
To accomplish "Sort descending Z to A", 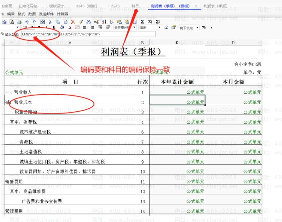I will point(112,22).
